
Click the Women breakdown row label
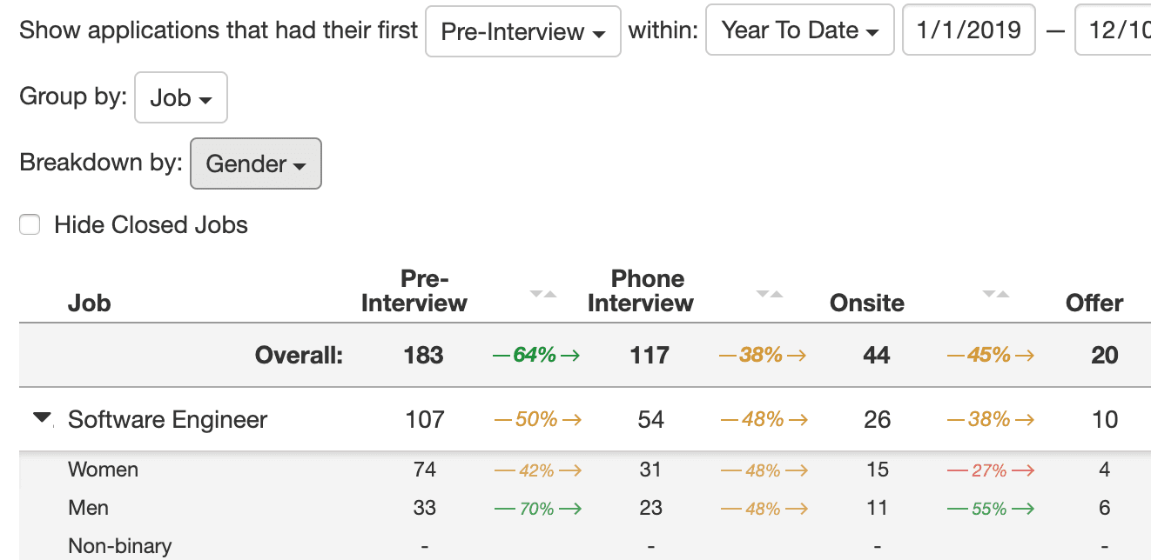(x=103, y=470)
